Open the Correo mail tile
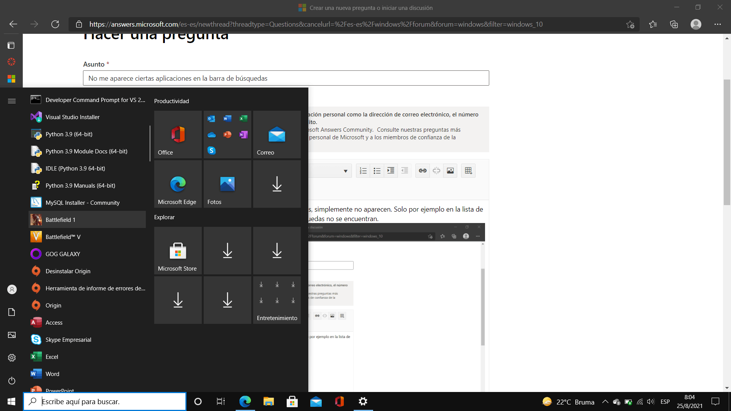 [277, 134]
